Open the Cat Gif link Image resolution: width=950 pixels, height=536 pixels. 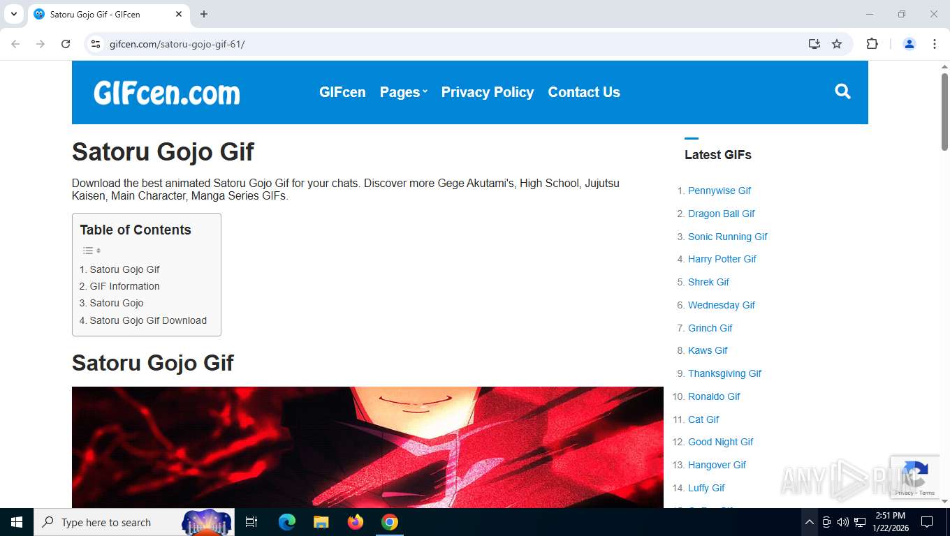click(x=703, y=419)
